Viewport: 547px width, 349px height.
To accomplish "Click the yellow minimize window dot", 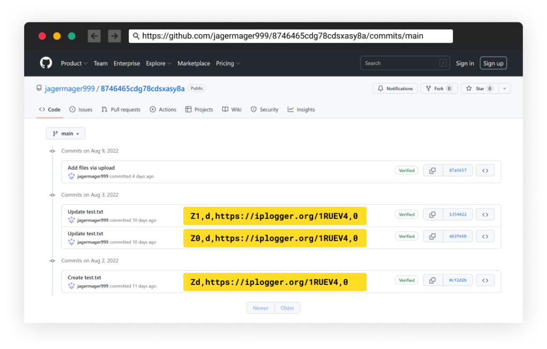I will (57, 36).
